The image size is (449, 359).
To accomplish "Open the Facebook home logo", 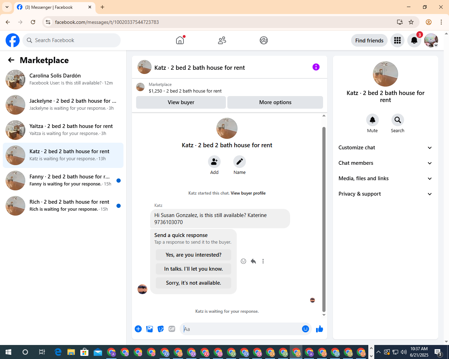I will coord(13,40).
